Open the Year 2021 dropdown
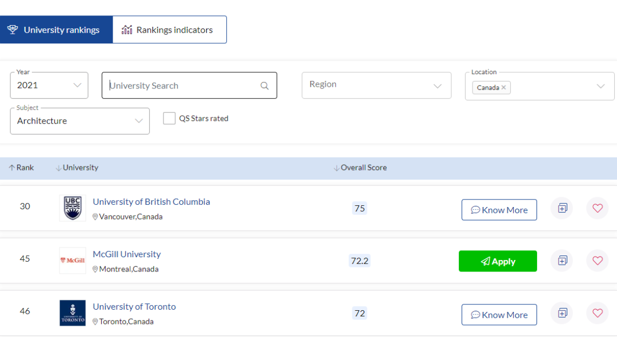This screenshot has width=617, height=337. point(49,85)
